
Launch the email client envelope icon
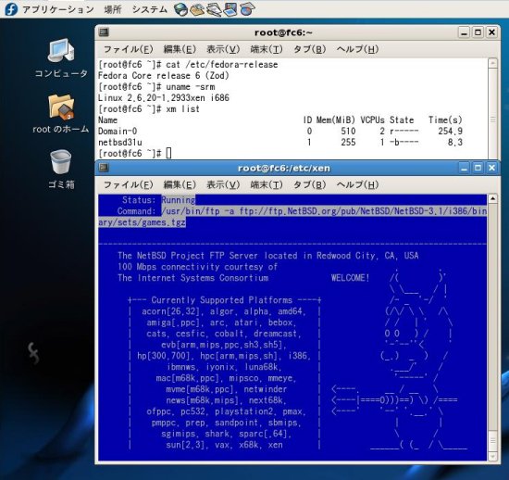197,9
